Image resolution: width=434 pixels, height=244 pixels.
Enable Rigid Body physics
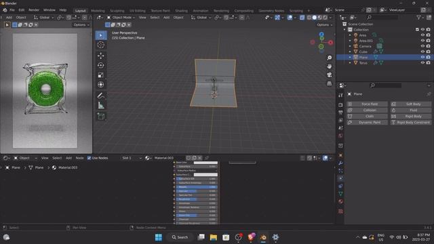pos(411,116)
